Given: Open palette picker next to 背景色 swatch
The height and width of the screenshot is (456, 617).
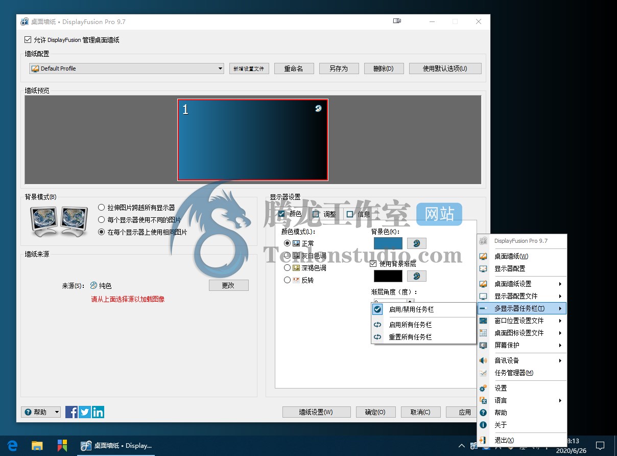Looking at the screenshot, I should coord(417,243).
